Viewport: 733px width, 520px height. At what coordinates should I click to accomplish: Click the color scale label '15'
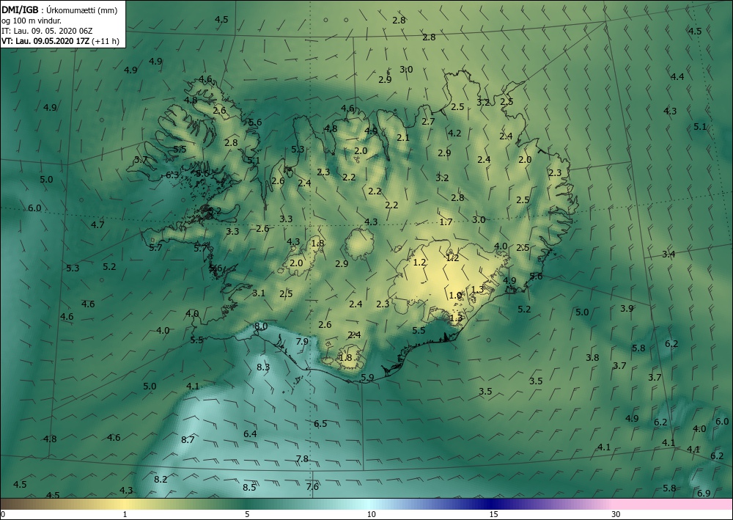pos(493,514)
